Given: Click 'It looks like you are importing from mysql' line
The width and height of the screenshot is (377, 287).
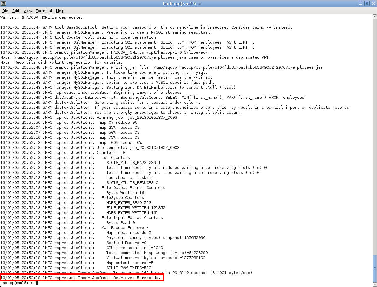Looking at the screenshot, I should 104,72.
